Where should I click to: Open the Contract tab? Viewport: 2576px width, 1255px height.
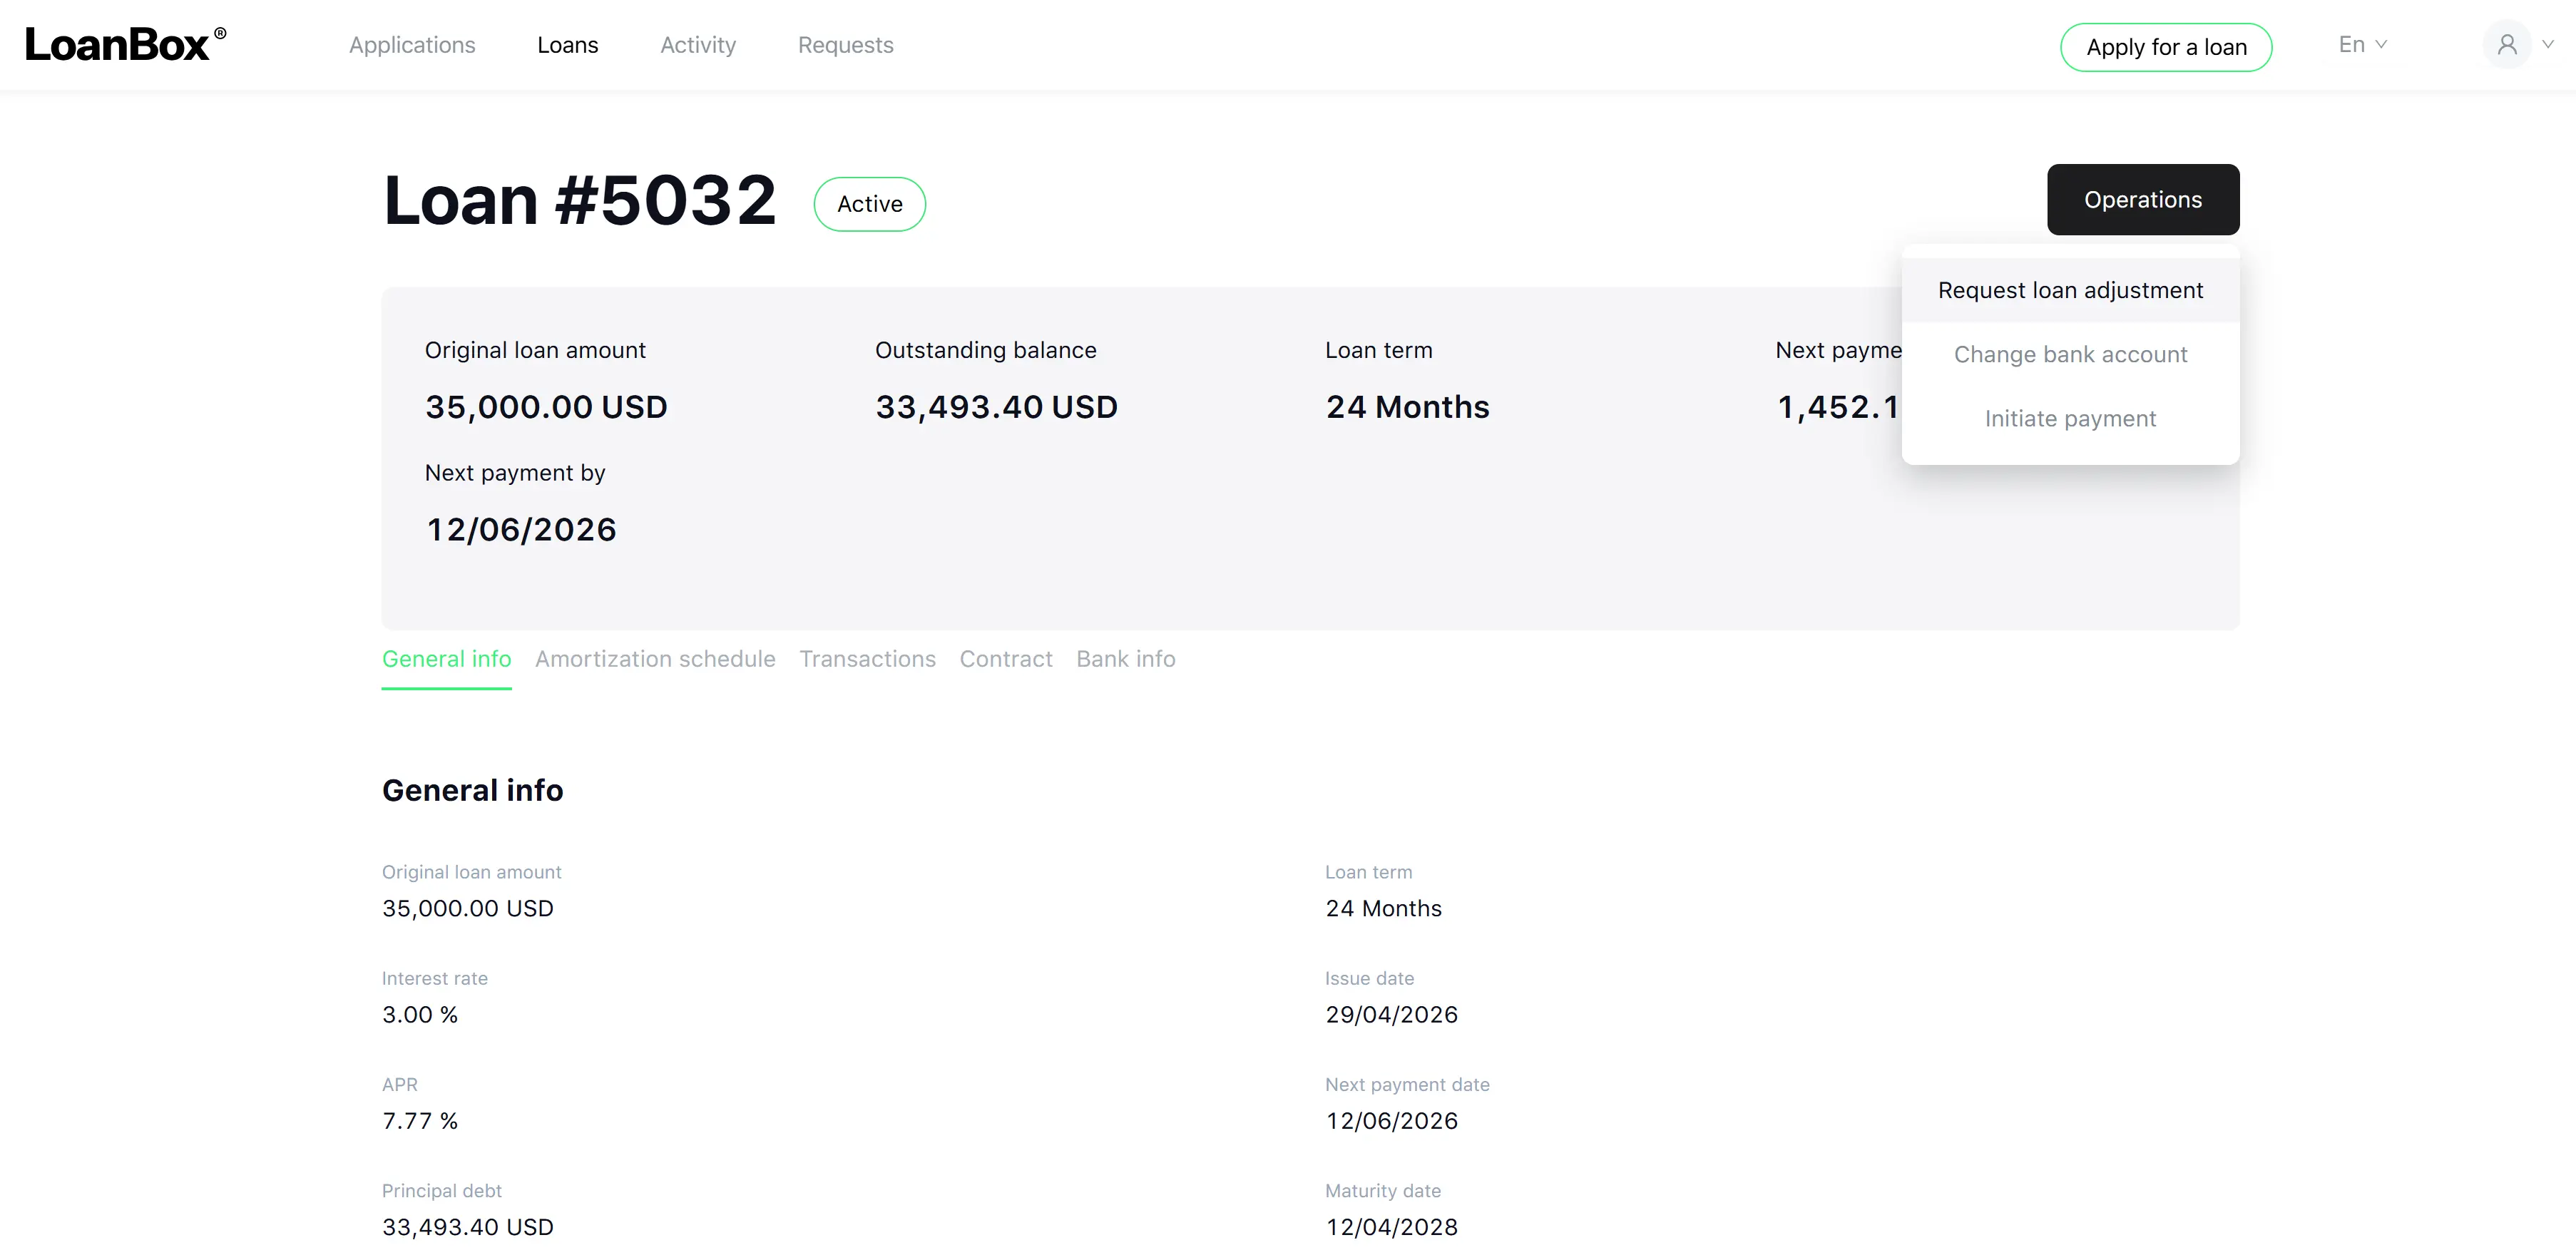coord(1006,659)
